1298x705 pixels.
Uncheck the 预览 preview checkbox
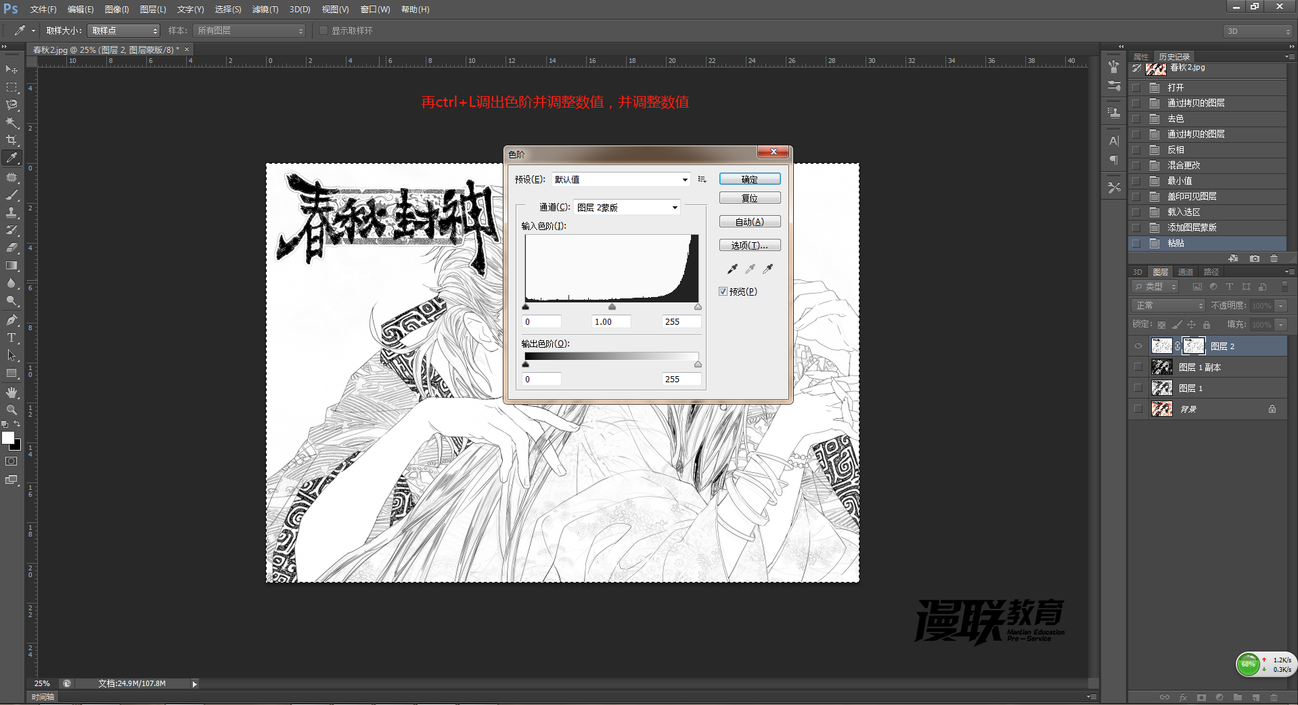(723, 292)
